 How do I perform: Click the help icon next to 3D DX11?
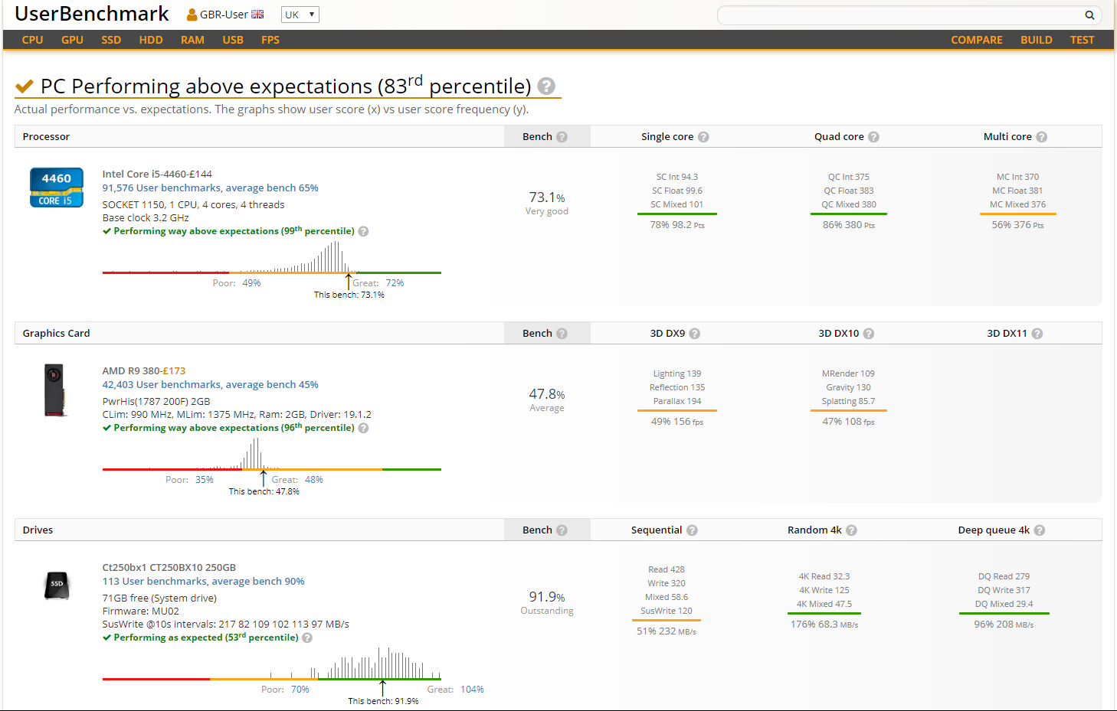1037,334
